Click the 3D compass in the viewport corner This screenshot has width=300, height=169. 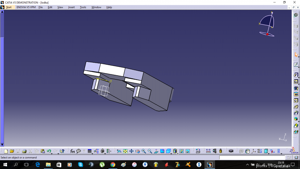pyautogui.click(x=267, y=24)
